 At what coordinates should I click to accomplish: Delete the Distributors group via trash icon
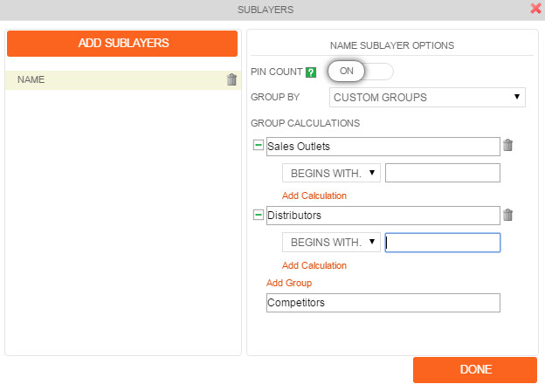pos(507,215)
